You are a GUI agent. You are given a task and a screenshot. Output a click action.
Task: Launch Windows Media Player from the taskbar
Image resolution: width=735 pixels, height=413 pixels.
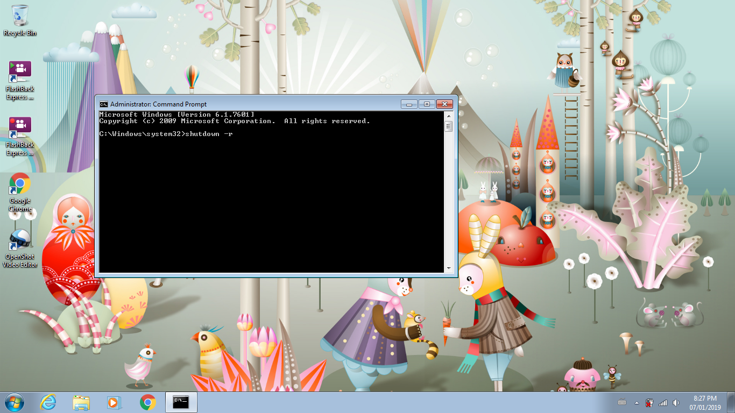(x=113, y=402)
